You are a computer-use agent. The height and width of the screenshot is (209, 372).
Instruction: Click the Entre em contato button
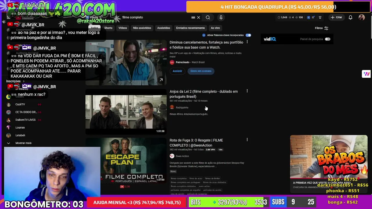201,71
